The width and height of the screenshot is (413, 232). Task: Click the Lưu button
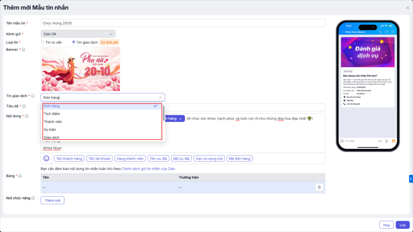pyautogui.click(x=403, y=225)
